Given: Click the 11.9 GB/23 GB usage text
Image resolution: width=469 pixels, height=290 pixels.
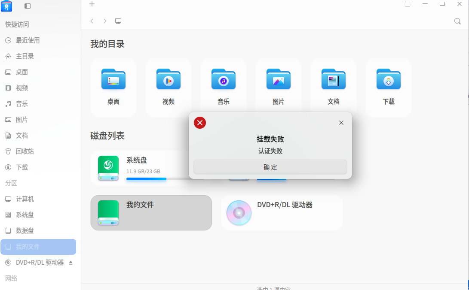Looking at the screenshot, I should 143,172.
